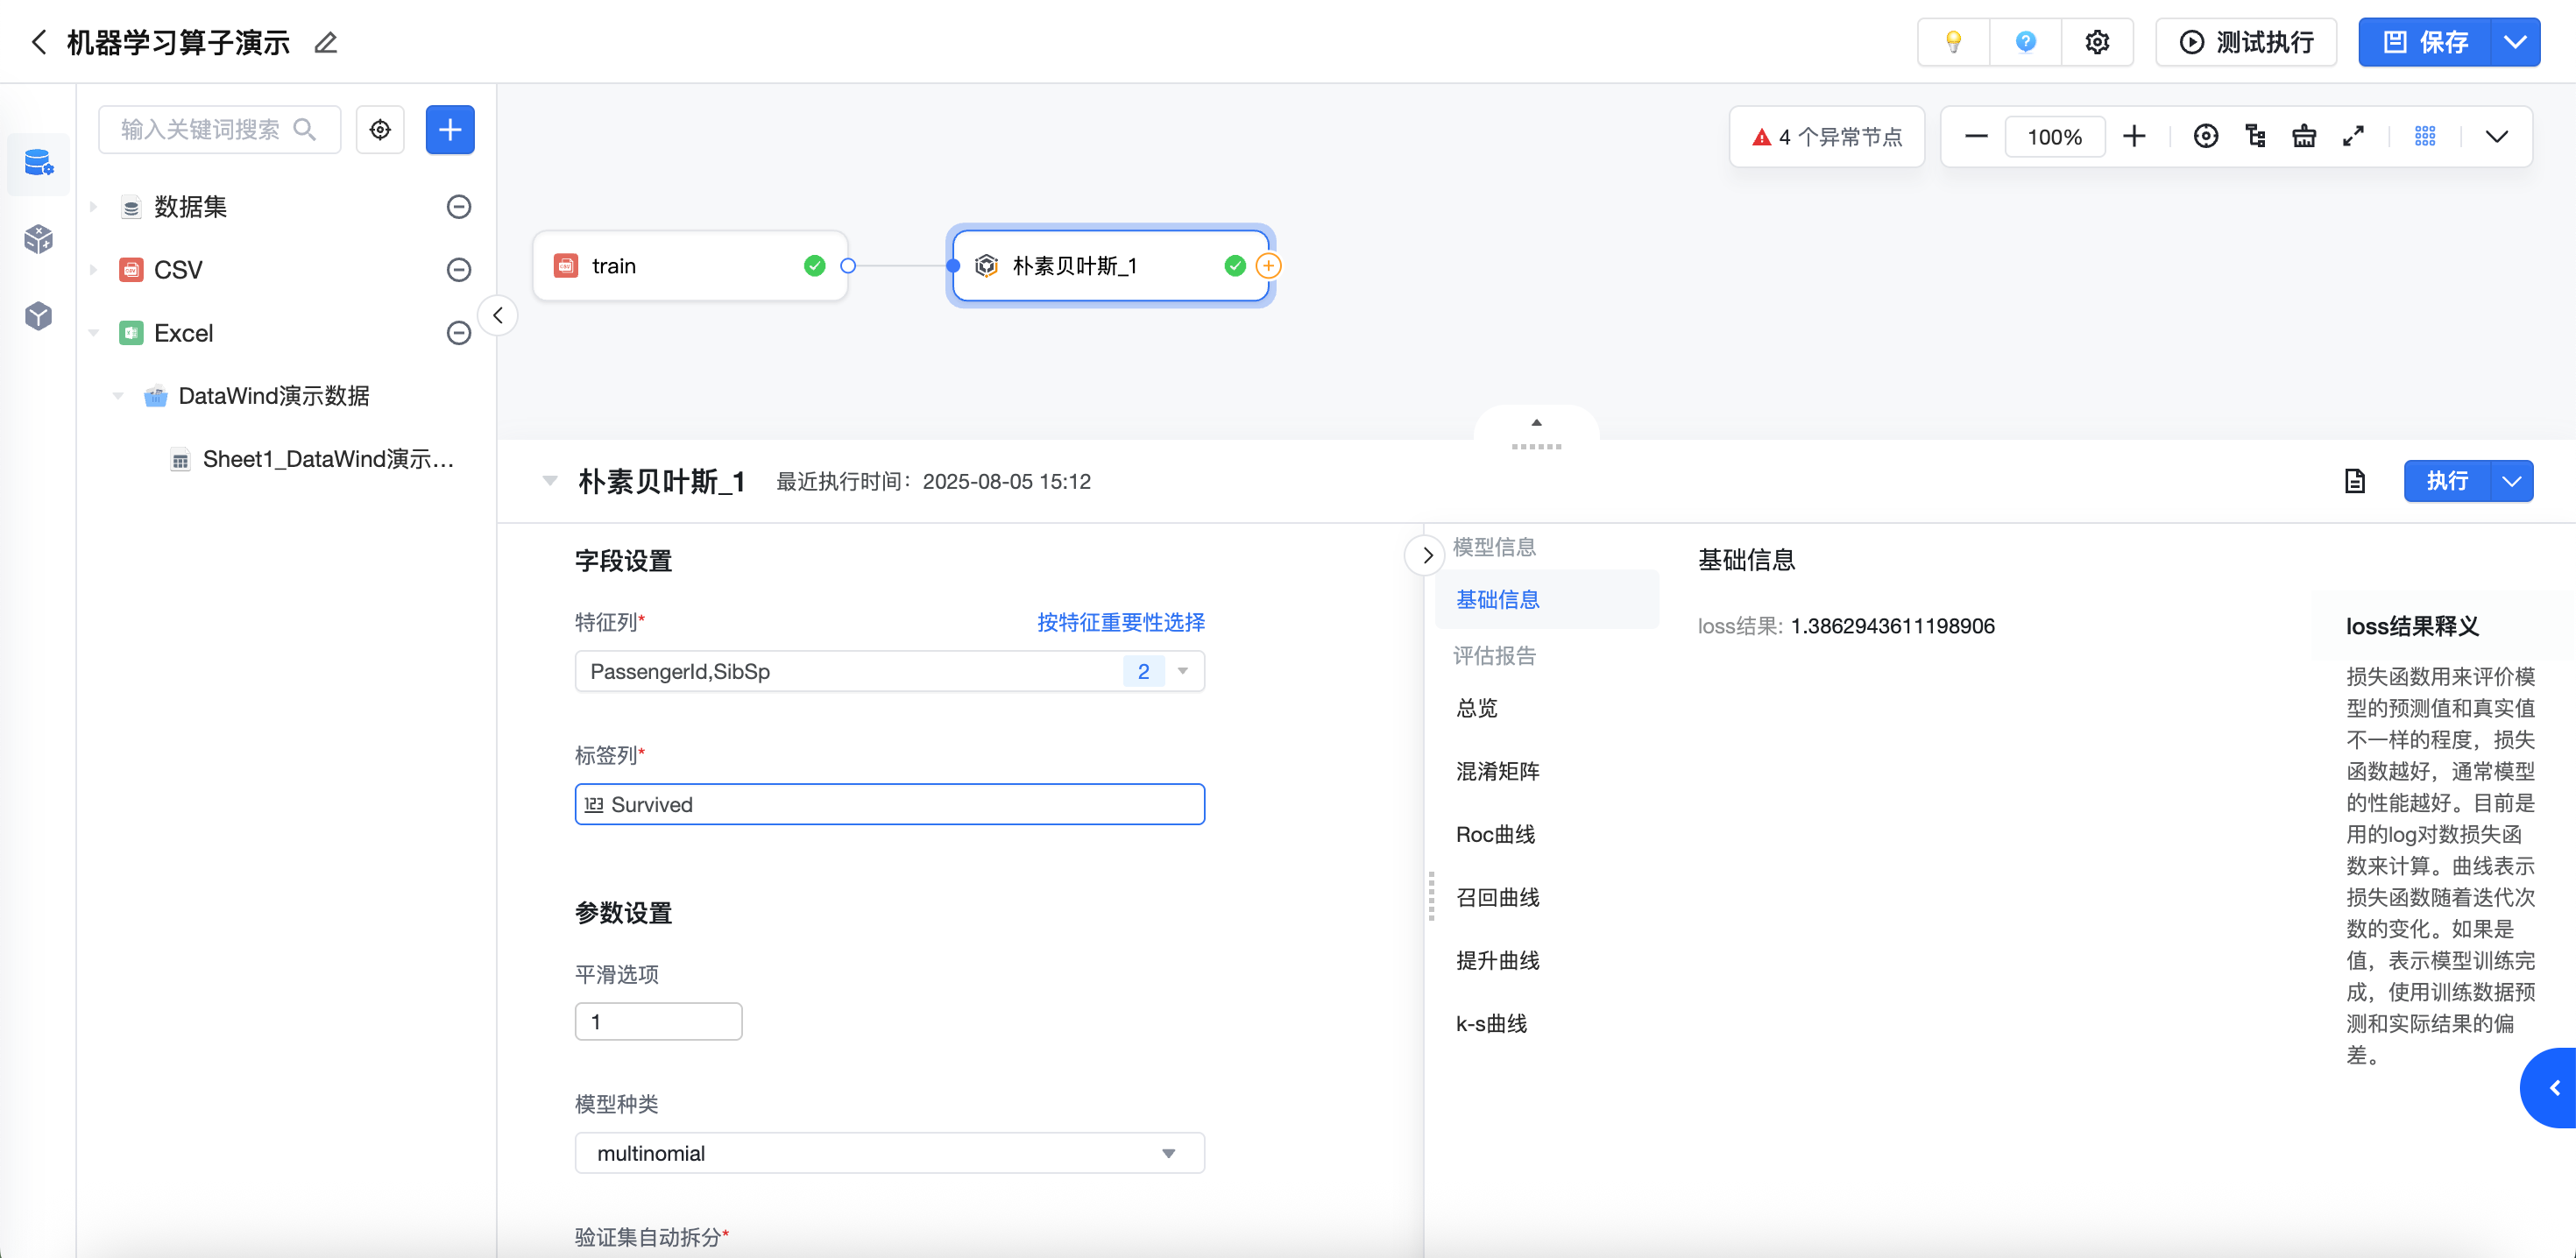The width and height of the screenshot is (2576, 1258).
Task: Click the minus circle next to Excel
Action: [459, 333]
